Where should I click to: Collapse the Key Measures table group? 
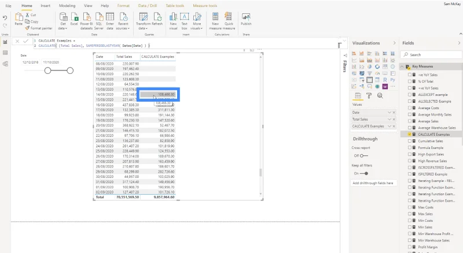pyautogui.click(x=402, y=66)
